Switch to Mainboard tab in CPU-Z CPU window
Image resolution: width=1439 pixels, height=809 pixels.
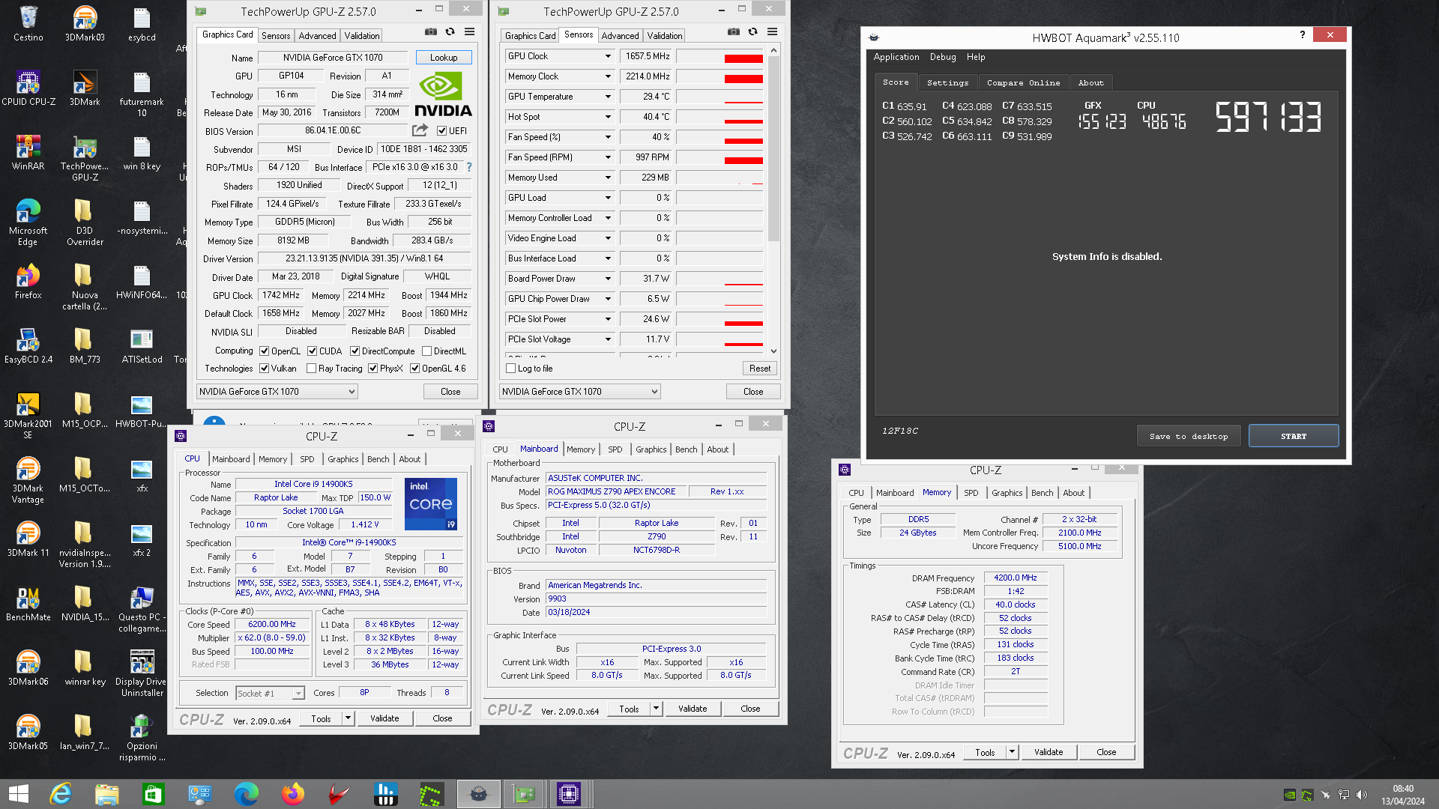231,459
